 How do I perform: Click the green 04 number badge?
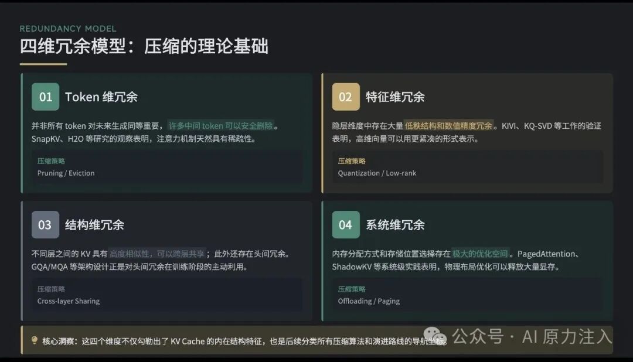tap(346, 225)
